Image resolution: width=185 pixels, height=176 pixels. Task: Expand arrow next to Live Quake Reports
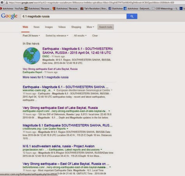(x=68, y=129)
